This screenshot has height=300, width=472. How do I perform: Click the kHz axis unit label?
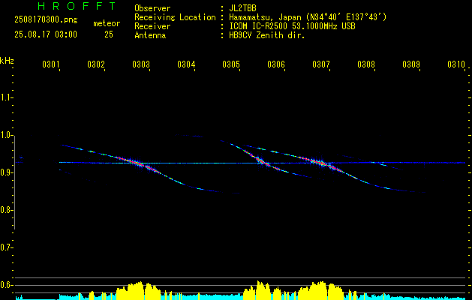click(7, 61)
